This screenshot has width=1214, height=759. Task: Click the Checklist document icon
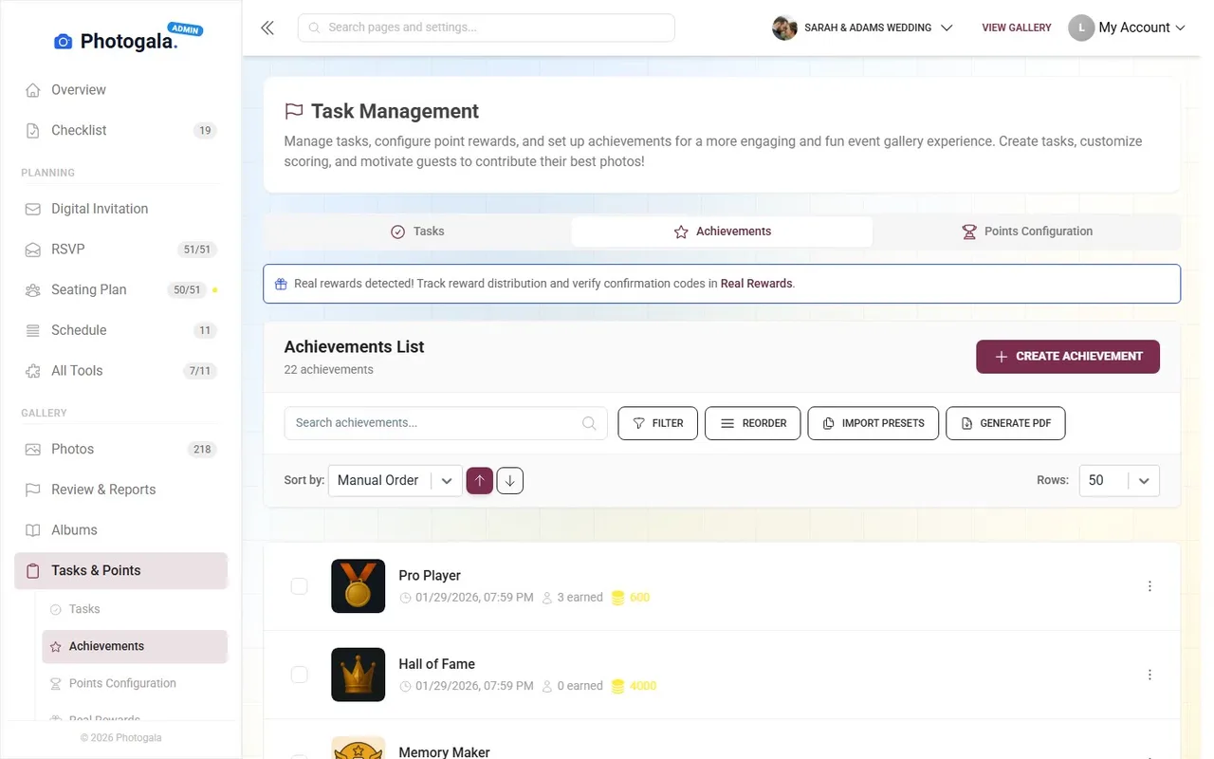(x=33, y=131)
